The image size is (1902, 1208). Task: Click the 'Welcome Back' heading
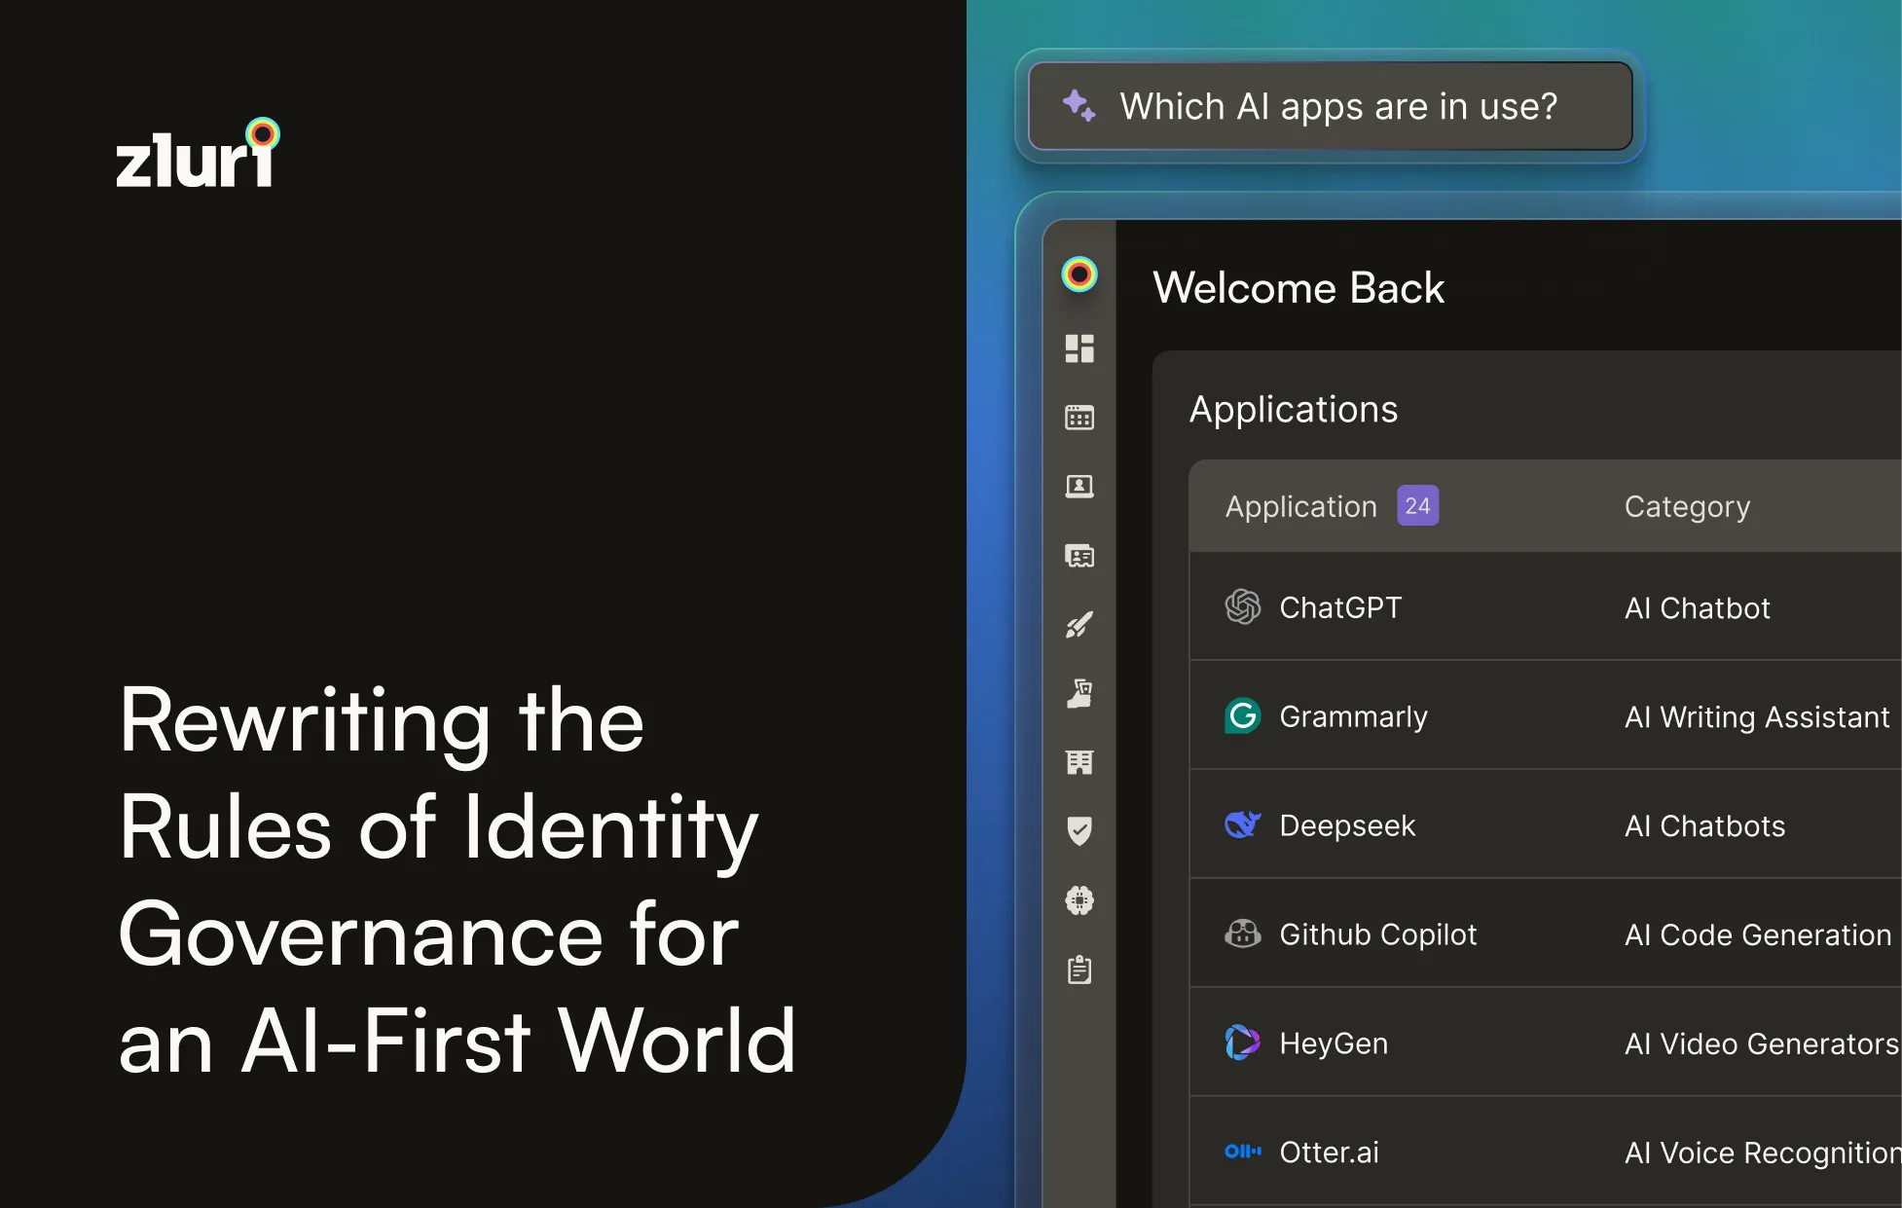tap(1298, 288)
